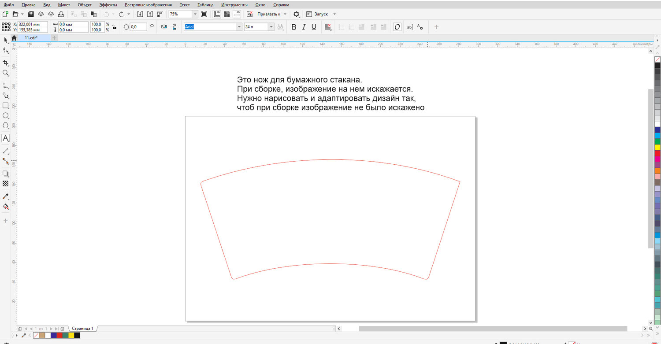
Task: Expand document palette flyout arrow
Action: pos(17,336)
